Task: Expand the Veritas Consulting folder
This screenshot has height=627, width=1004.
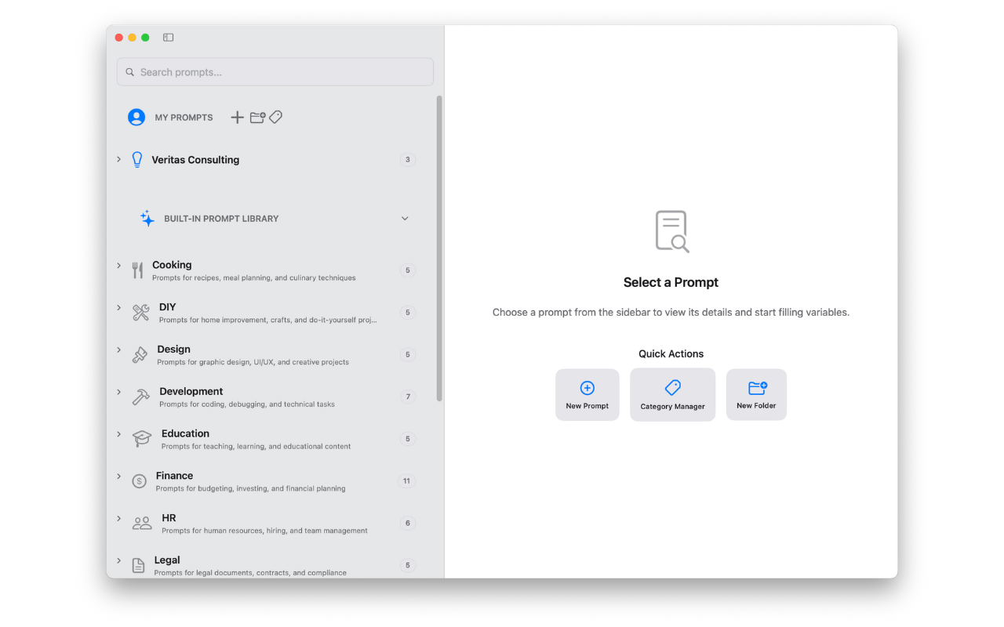Action: (x=119, y=159)
